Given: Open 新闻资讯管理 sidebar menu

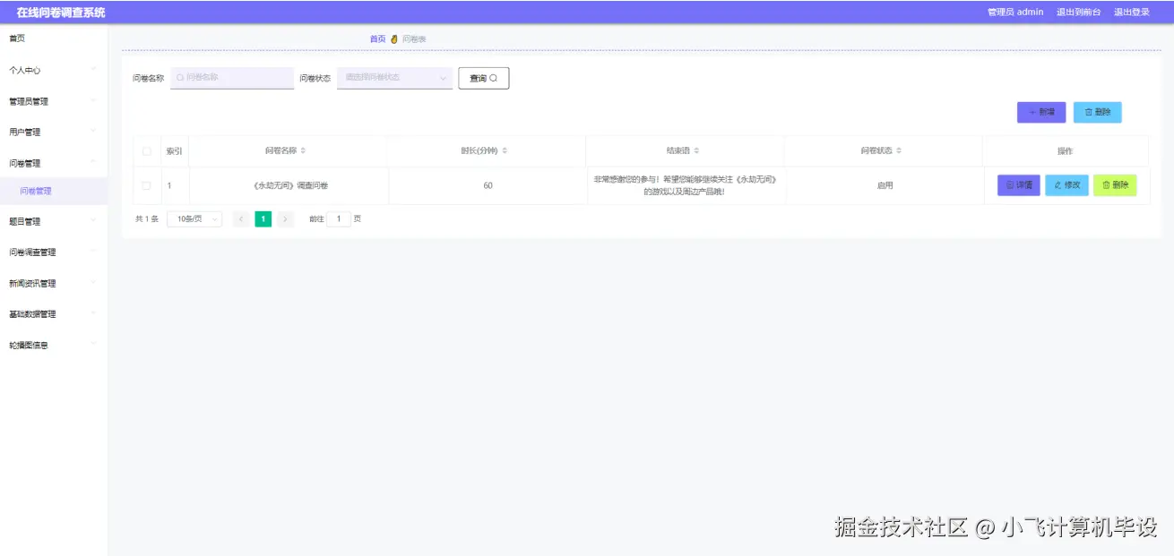Looking at the screenshot, I should 54,283.
